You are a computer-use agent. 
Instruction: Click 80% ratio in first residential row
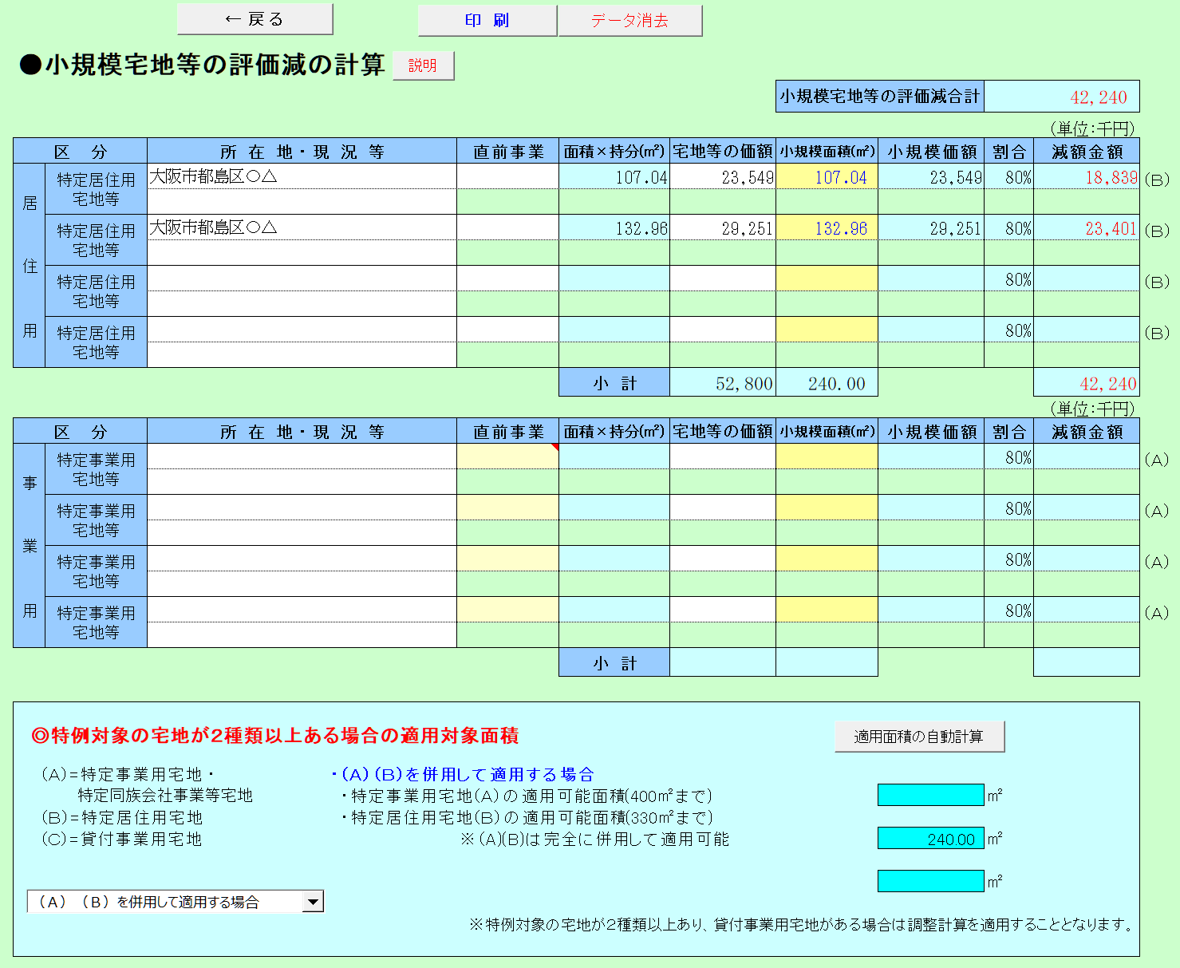[x=1009, y=176]
